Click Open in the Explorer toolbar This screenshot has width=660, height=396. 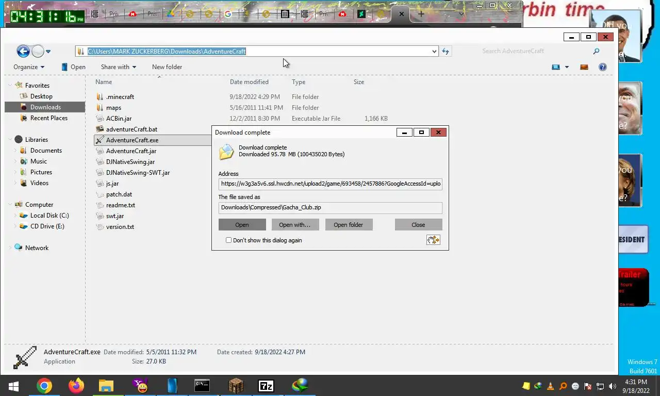pyautogui.click(x=73, y=67)
